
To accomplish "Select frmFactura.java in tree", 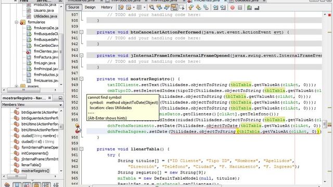I will pyautogui.click(x=46, y=57).
